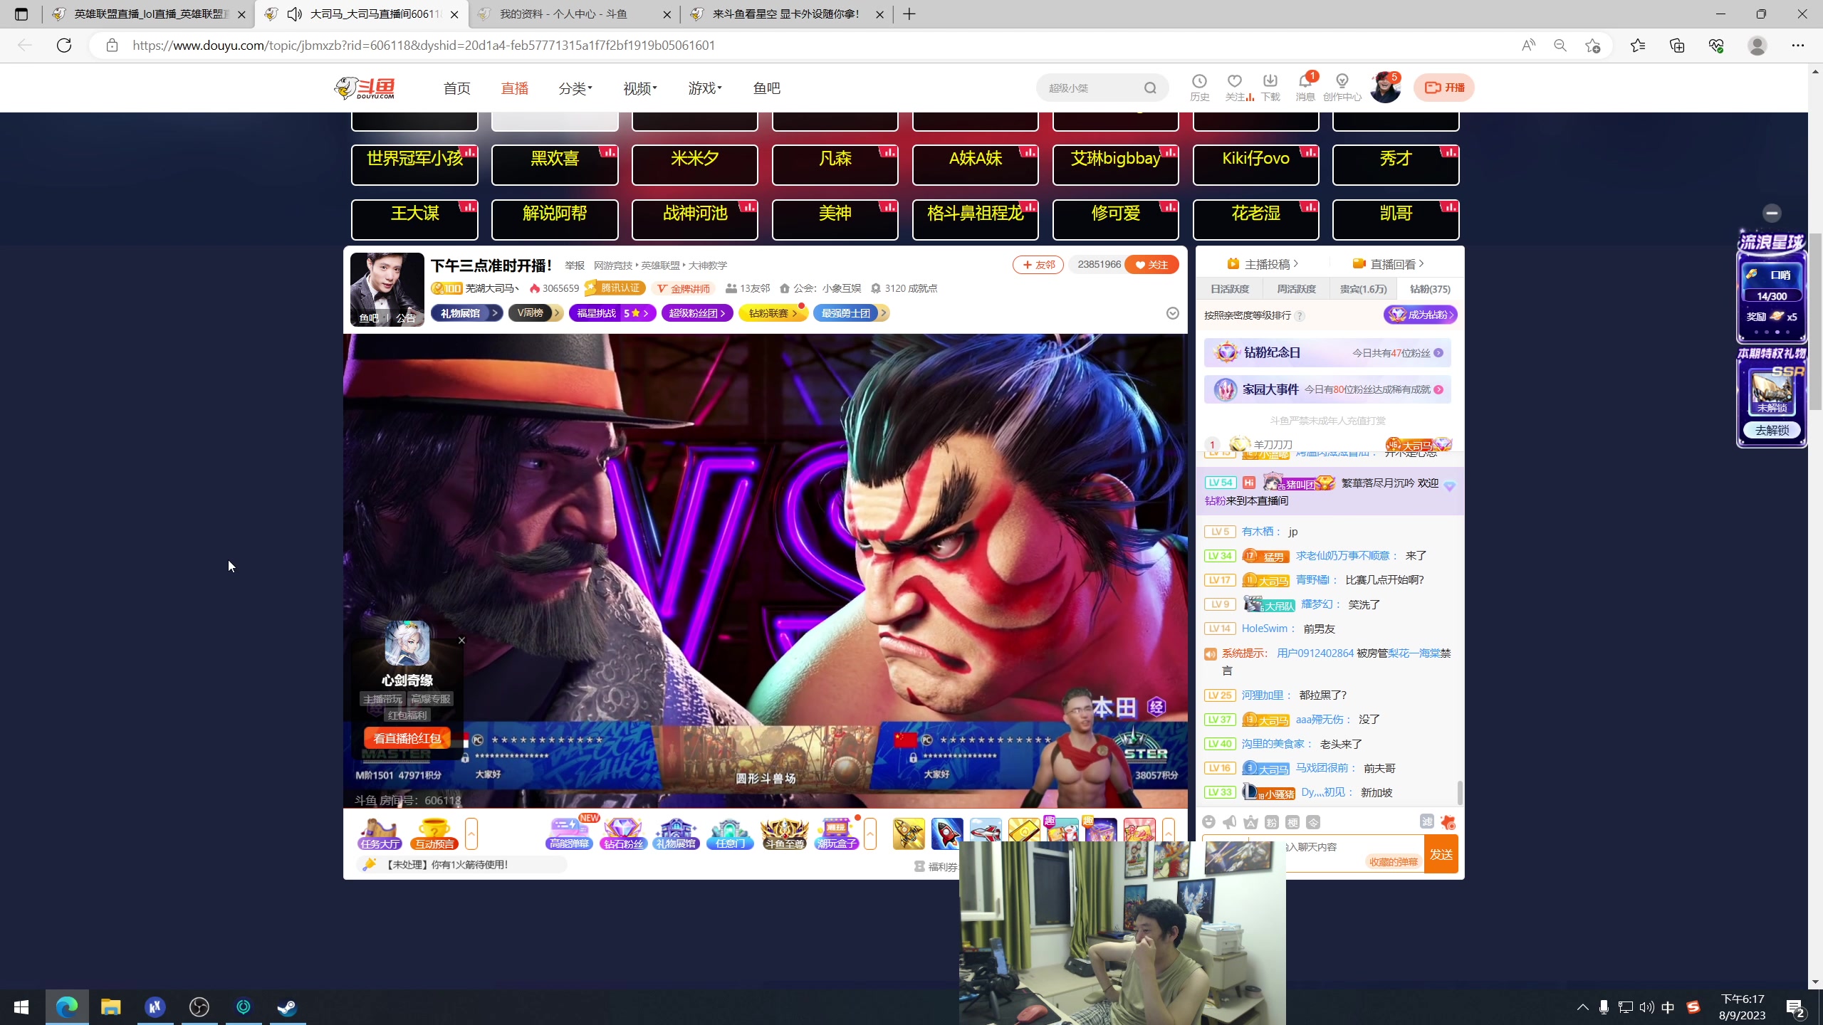
Task: Open the 令 command icon in chat
Action: click(1314, 822)
